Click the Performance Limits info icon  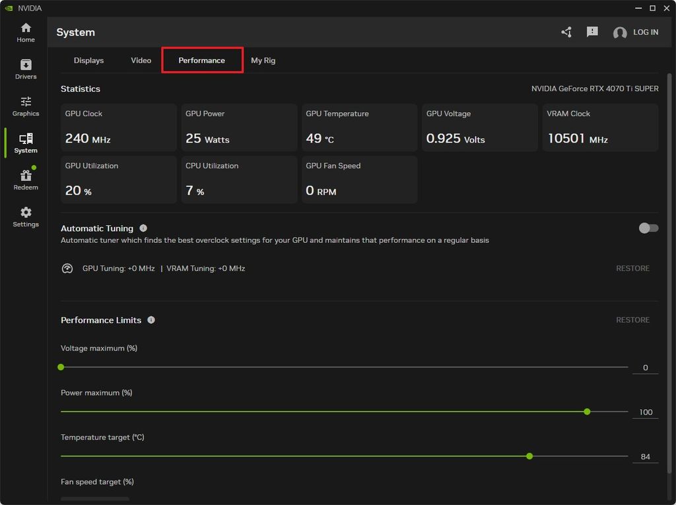(x=151, y=320)
